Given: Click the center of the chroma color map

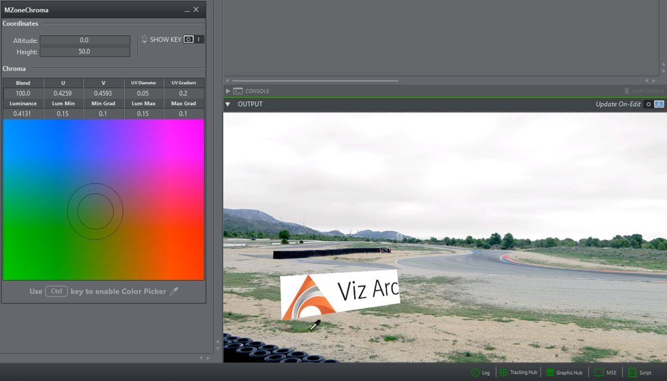Looking at the screenshot, I should pos(103,199).
